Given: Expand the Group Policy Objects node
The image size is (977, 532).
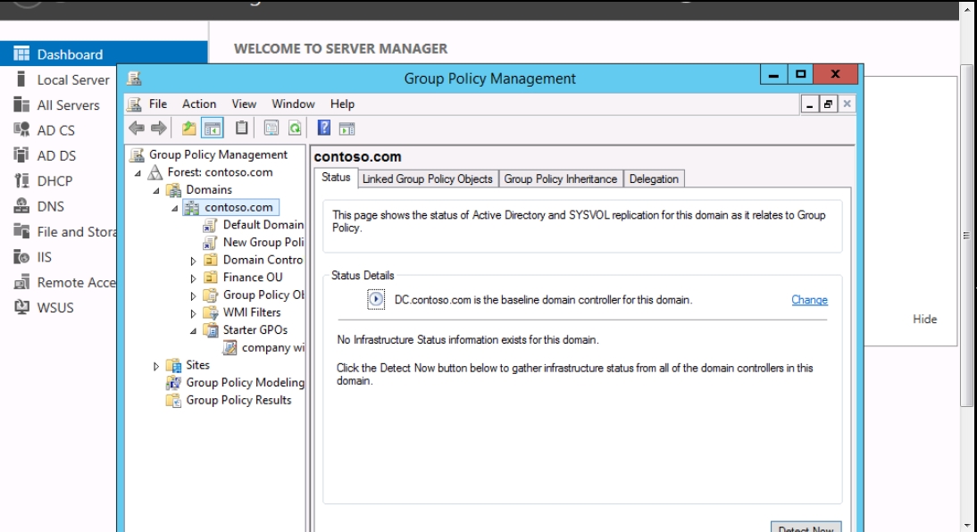Looking at the screenshot, I should (193, 295).
